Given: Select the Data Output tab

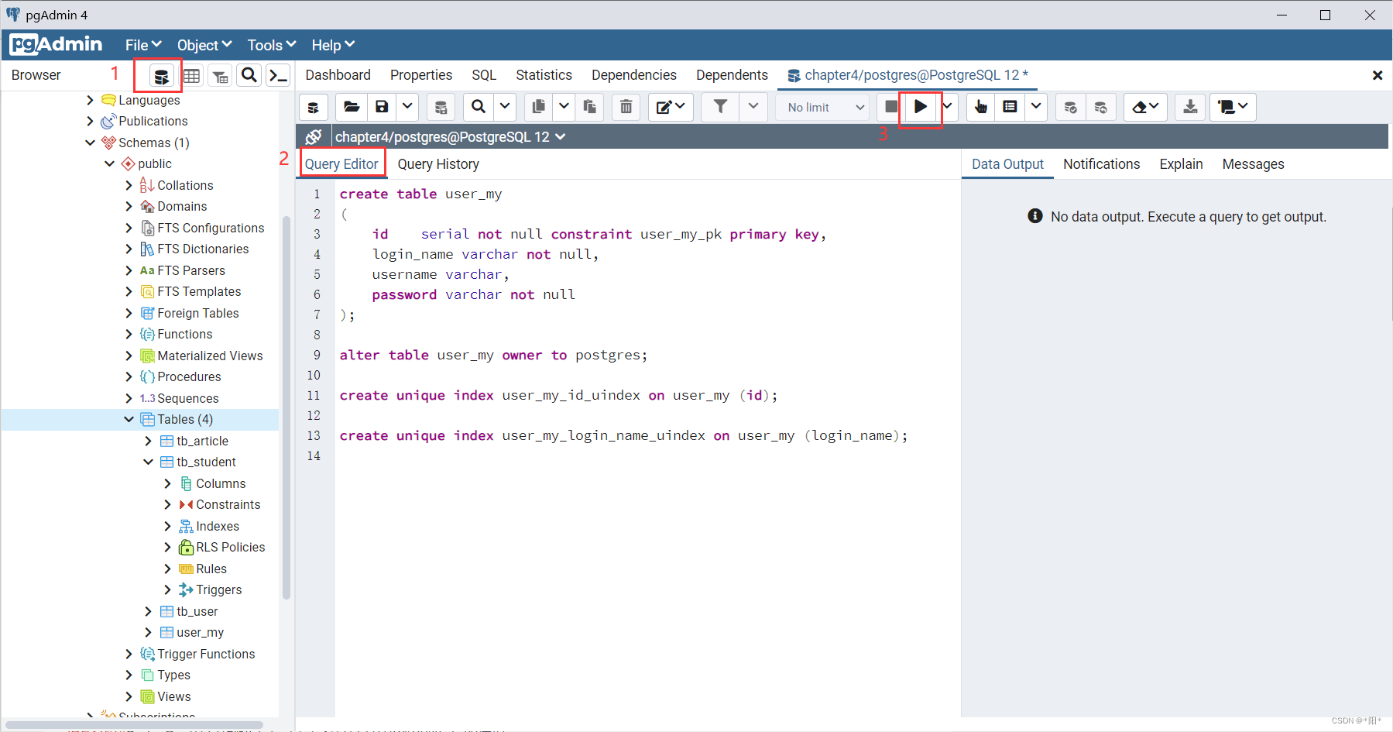Looking at the screenshot, I should coord(1007,164).
